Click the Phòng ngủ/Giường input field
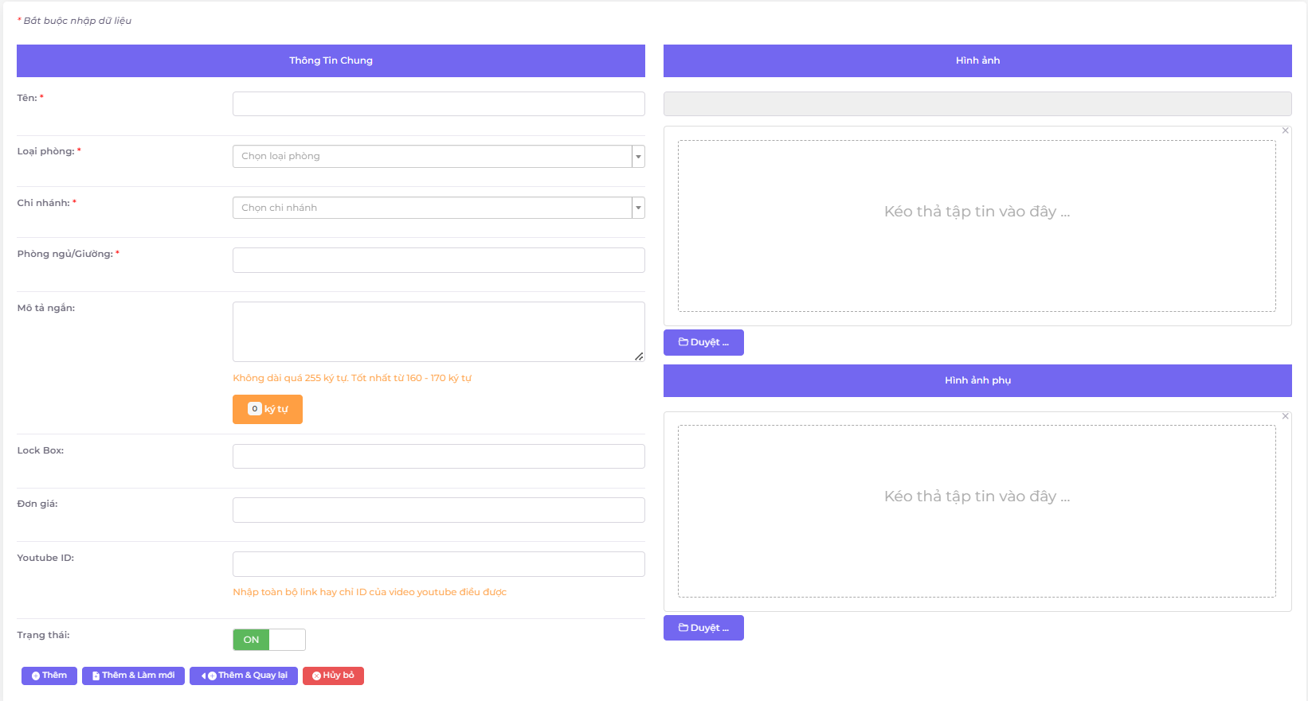The height and width of the screenshot is (701, 1308). point(438,260)
